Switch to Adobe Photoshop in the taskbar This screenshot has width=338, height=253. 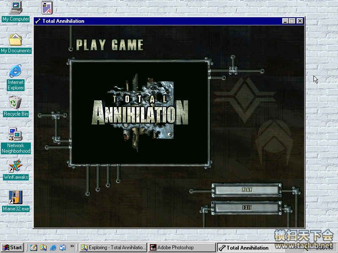tap(182, 248)
